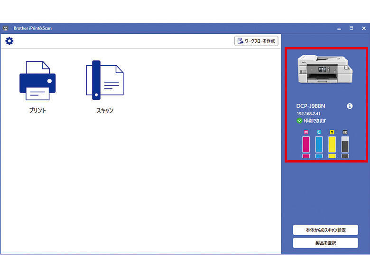Click the ワークフローを作成 button
The image size is (370, 278).
point(256,41)
